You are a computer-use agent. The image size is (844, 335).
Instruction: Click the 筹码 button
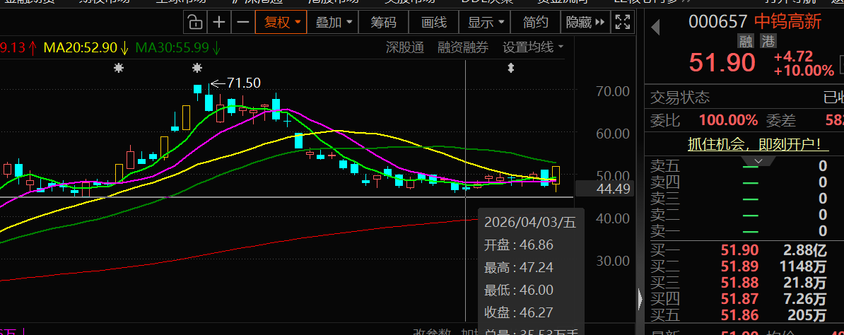(x=383, y=23)
